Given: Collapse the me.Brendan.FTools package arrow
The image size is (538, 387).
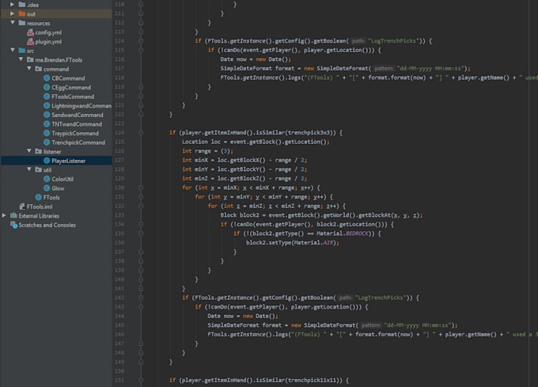Looking at the screenshot, I should click(x=21, y=59).
